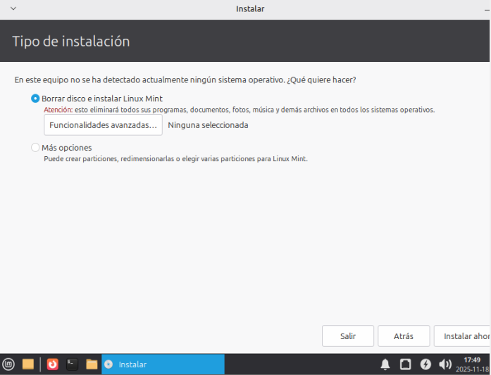Open the Linux Mint start menu
The height and width of the screenshot is (375, 491).
click(8, 364)
